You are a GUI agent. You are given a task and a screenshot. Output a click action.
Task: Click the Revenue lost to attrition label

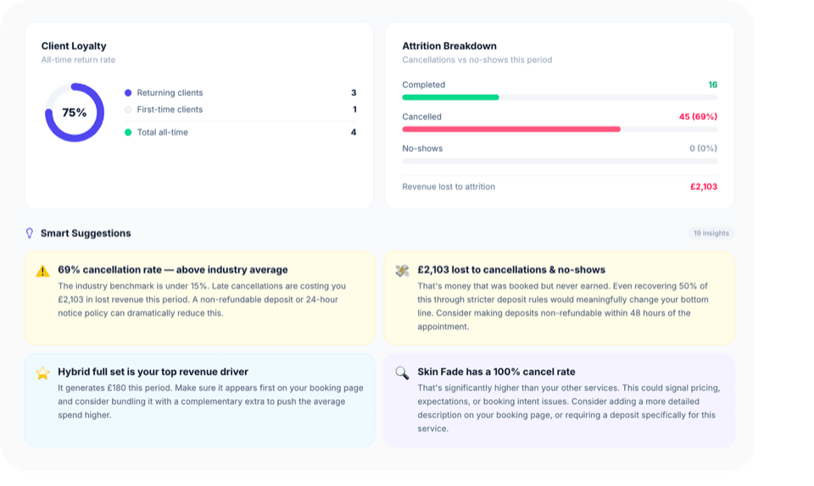(x=449, y=187)
